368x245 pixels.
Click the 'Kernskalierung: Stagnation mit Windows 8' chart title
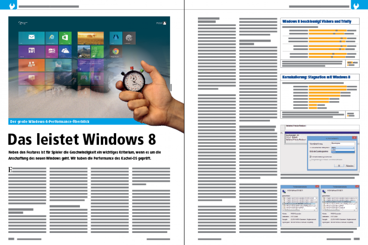click(x=316, y=77)
